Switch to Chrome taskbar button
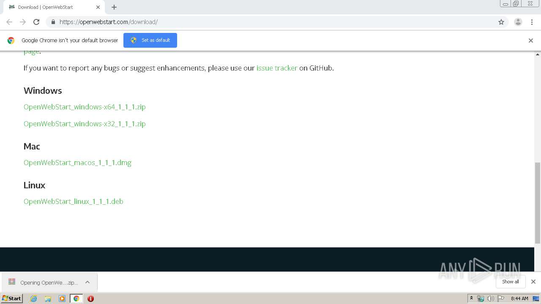This screenshot has width=541, height=304. coord(76,299)
